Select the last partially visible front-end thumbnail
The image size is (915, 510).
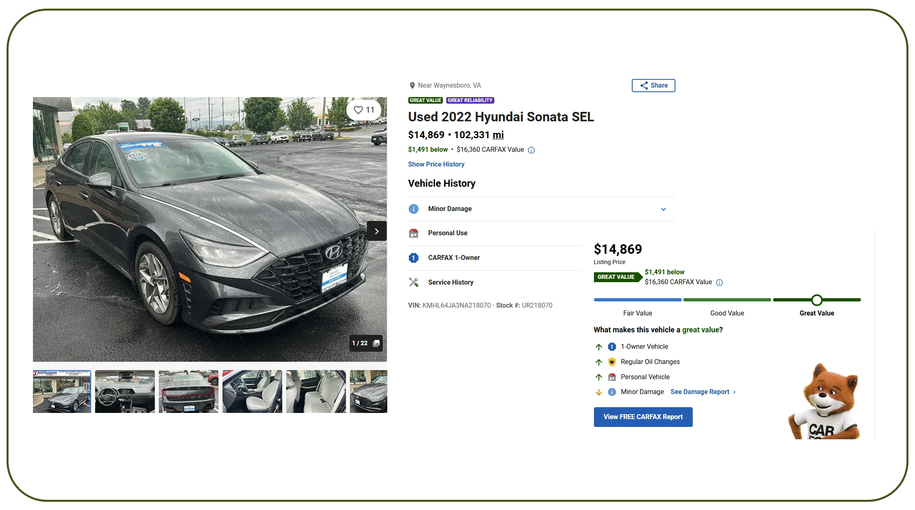[368, 392]
